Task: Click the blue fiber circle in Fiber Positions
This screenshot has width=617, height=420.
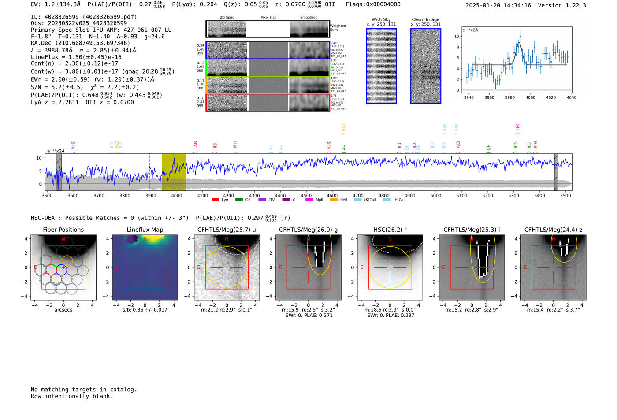Action: pos(61,270)
